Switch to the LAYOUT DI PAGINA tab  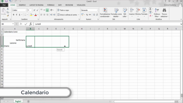36,5
